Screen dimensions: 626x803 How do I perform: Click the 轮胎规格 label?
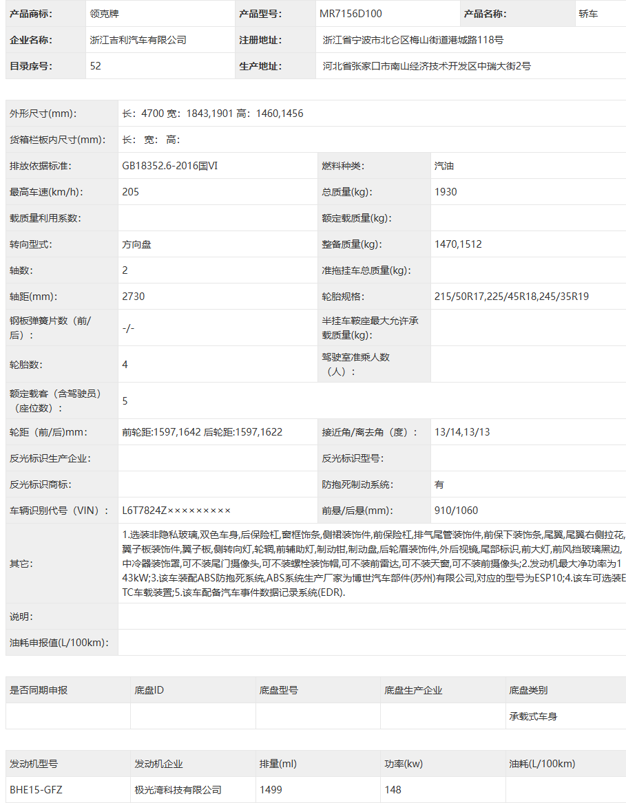[x=343, y=297]
